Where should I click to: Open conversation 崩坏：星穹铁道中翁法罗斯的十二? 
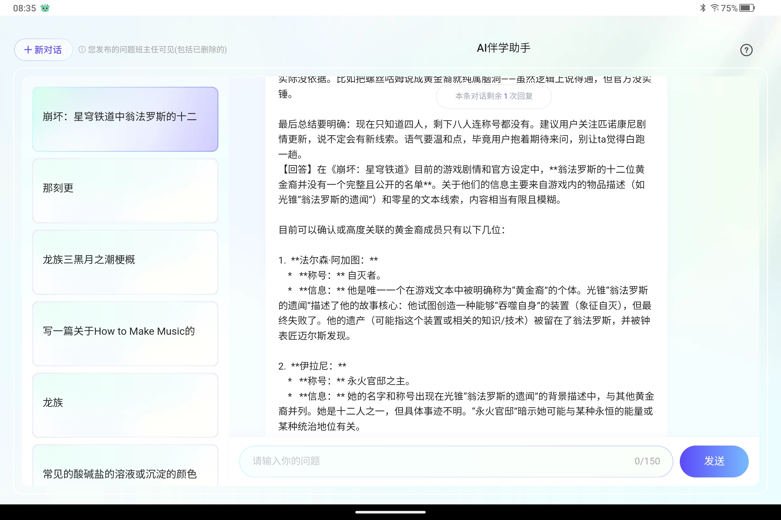click(125, 119)
